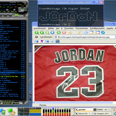Select playlist track 'Rnn Away'

point(12,96)
